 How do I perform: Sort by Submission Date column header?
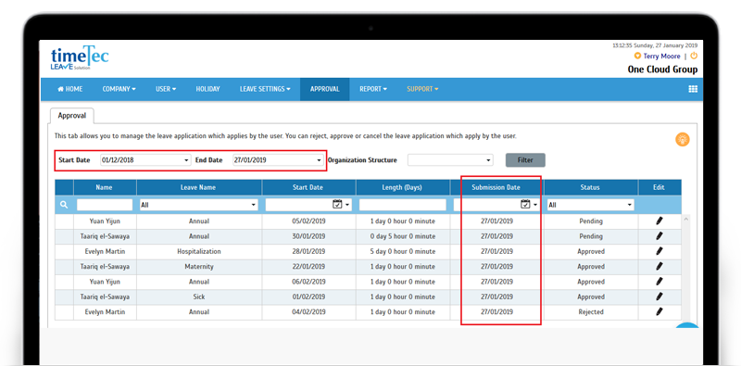tap(496, 187)
